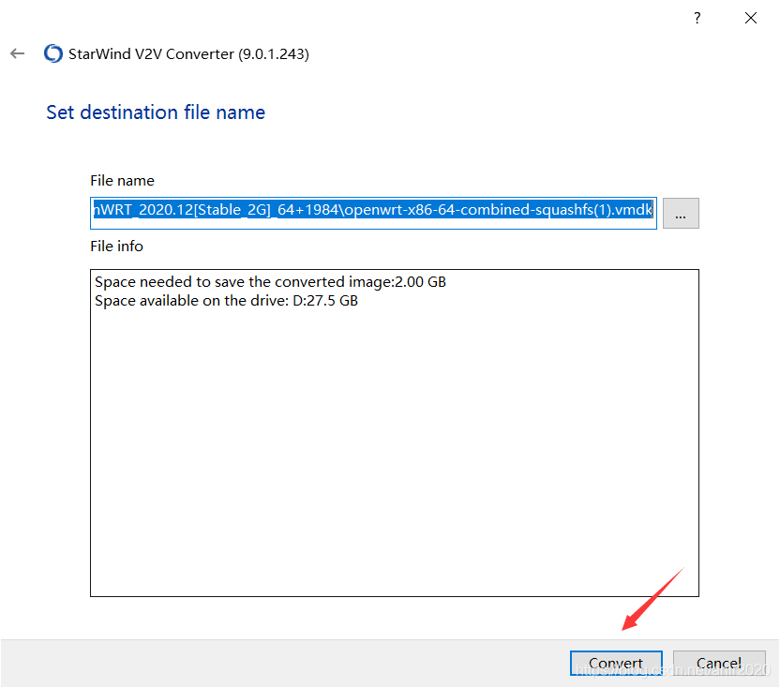The image size is (780, 688).
Task: Click inside the File info text box
Action: (395, 433)
